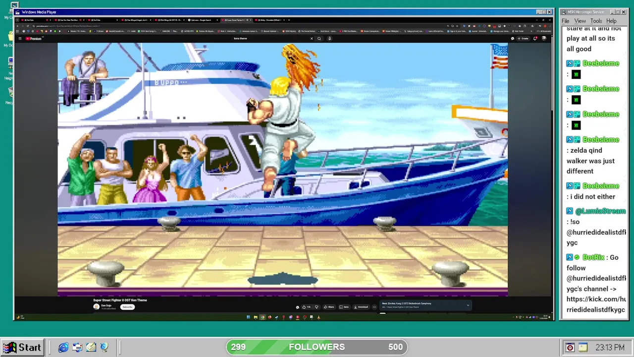Save the video to a playlist

344,307
